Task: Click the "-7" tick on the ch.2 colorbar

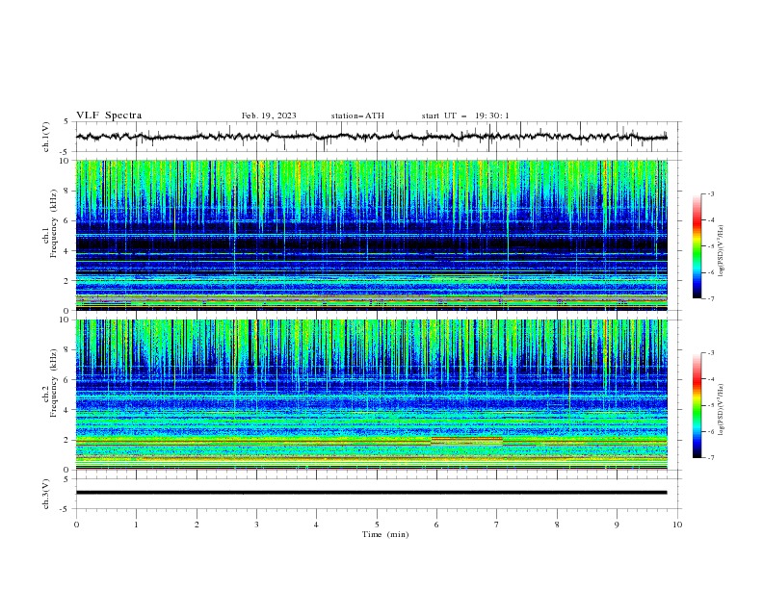Action: [710, 458]
